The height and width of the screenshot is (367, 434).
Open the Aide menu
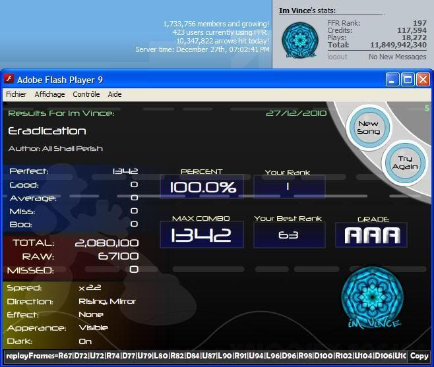pyautogui.click(x=115, y=94)
